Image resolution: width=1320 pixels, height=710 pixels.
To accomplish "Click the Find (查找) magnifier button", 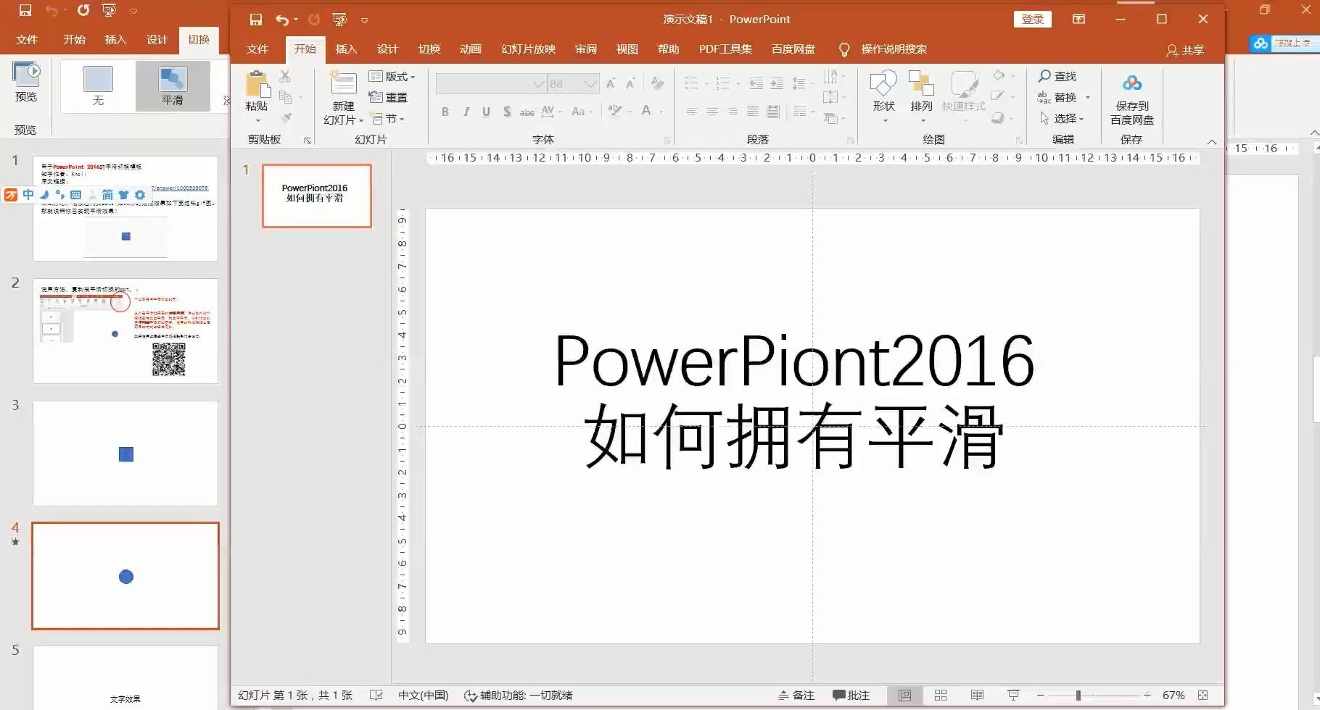I will coord(1057,76).
